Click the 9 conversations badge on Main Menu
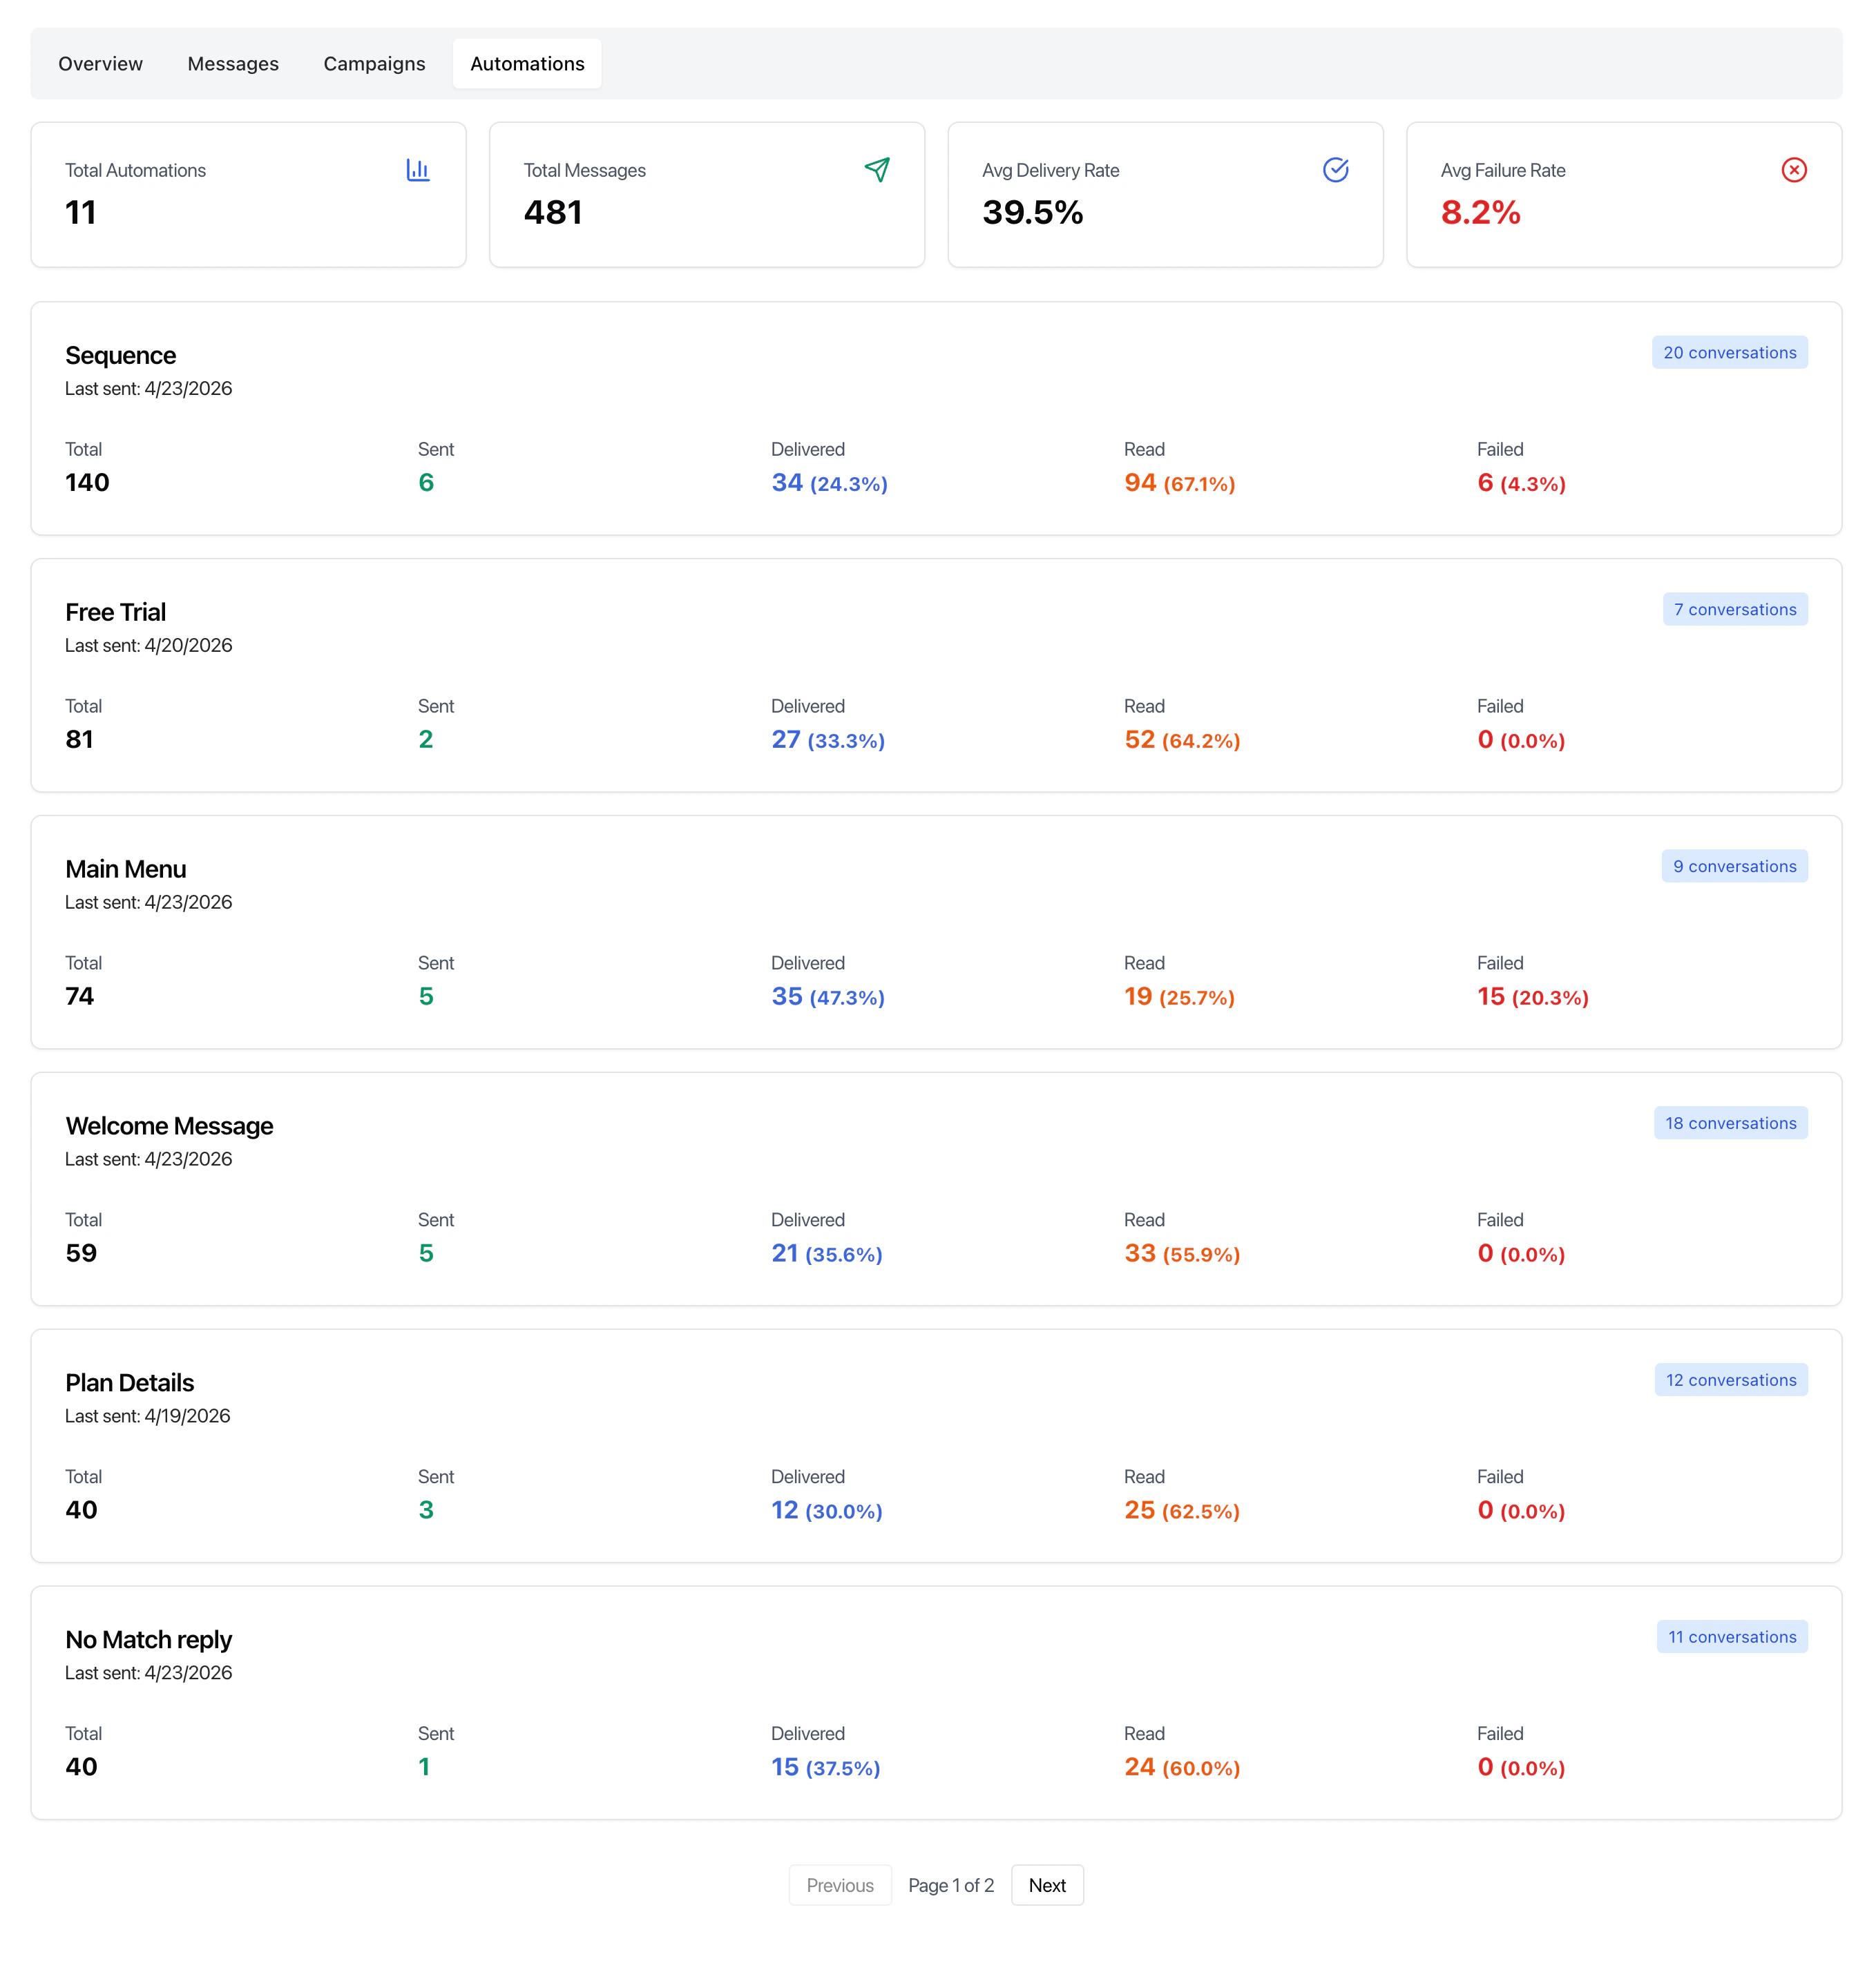Screen dimensions: 1876x1961 pos(1734,867)
